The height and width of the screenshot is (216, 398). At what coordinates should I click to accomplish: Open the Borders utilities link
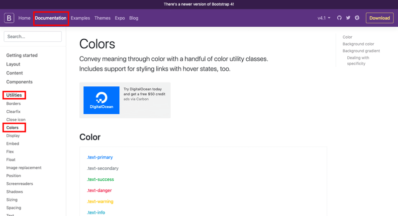(13, 103)
